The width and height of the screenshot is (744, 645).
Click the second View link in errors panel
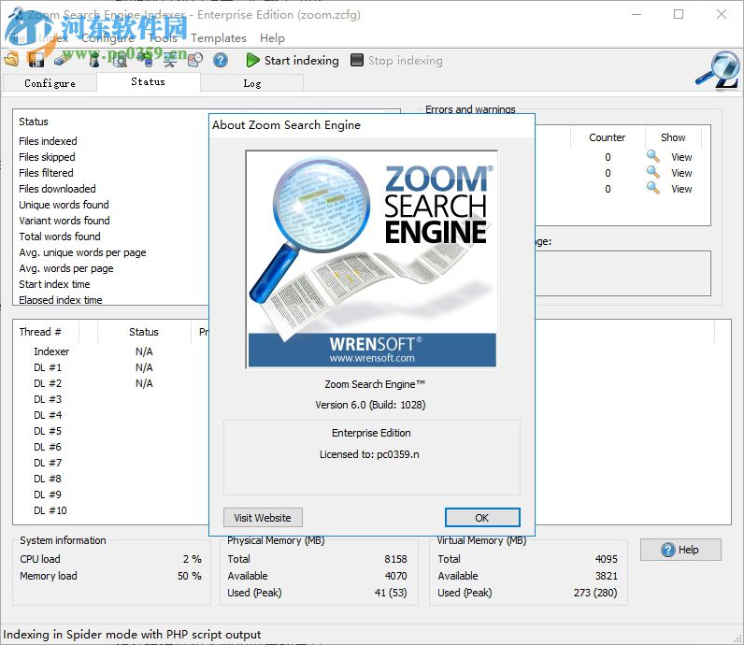(681, 173)
